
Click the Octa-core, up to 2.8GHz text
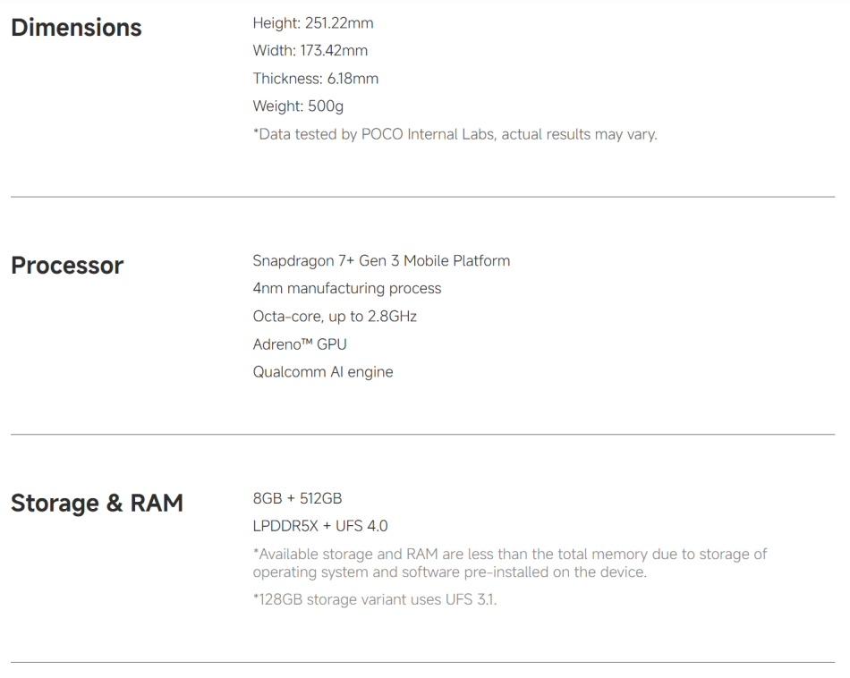pos(335,317)
